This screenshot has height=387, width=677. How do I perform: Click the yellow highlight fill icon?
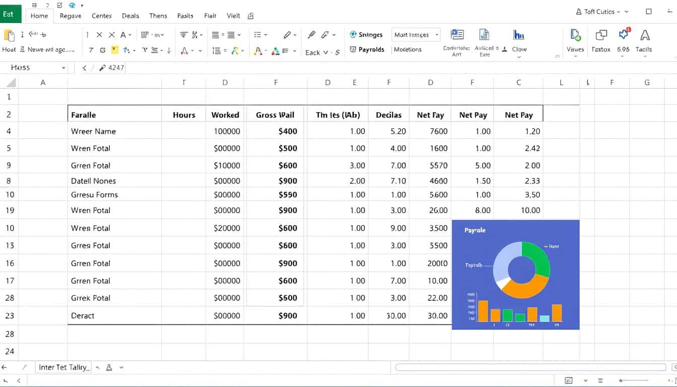click(115, 50)
